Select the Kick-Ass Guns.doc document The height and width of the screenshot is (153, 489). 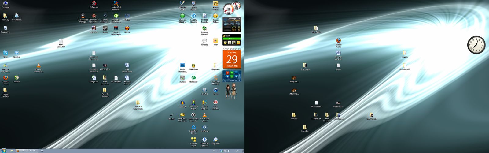(338, 55)
